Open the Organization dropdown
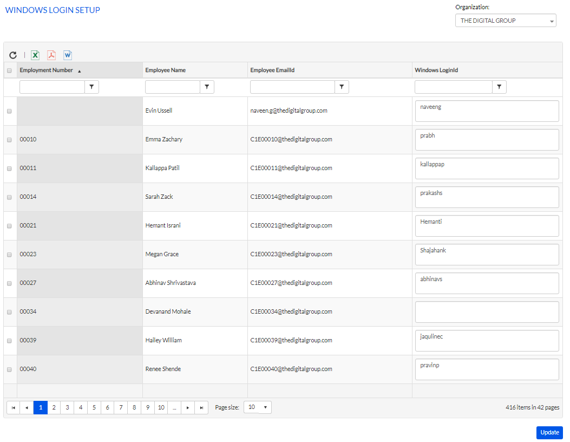 [506, 21]
